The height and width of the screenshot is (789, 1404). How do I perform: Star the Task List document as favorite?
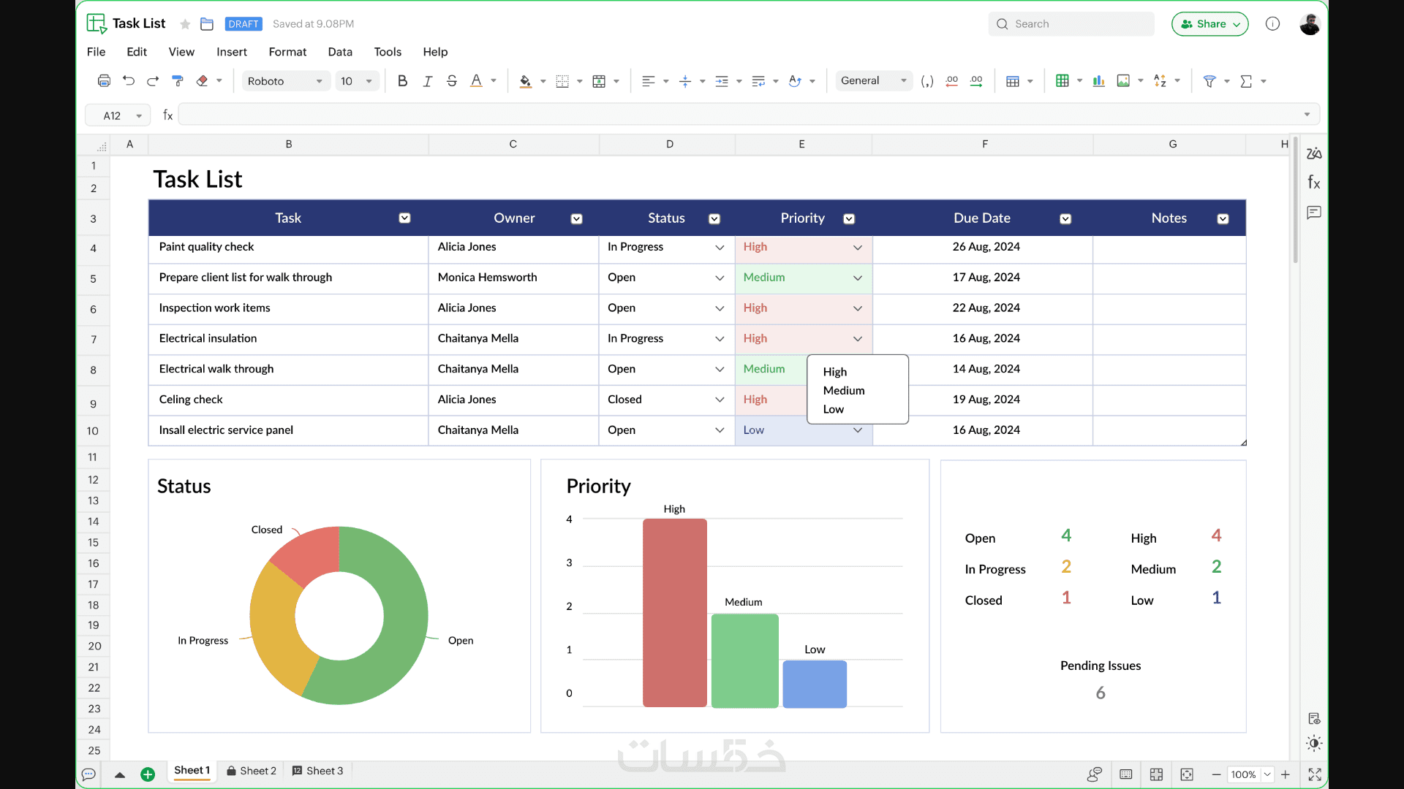[x=185, y=24]
